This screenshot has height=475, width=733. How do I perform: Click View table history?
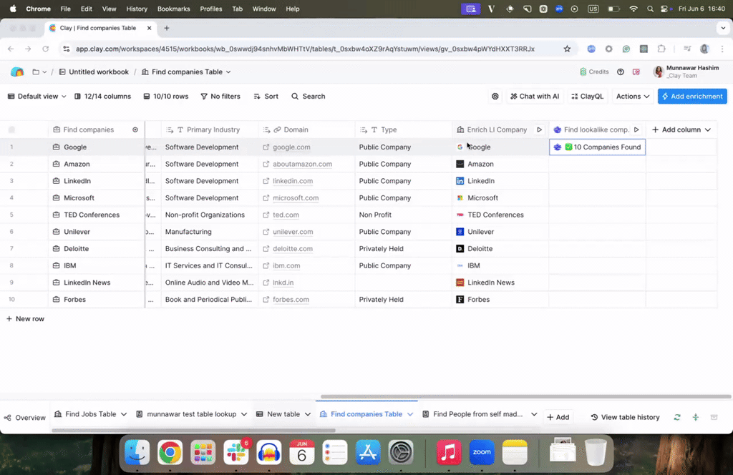coord(625,417)
